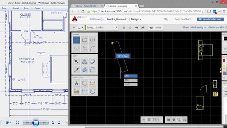The height and width of the screenshot is (128, 227).
Task: Select the eyedropper match properties tool
Action: point(77,70)
